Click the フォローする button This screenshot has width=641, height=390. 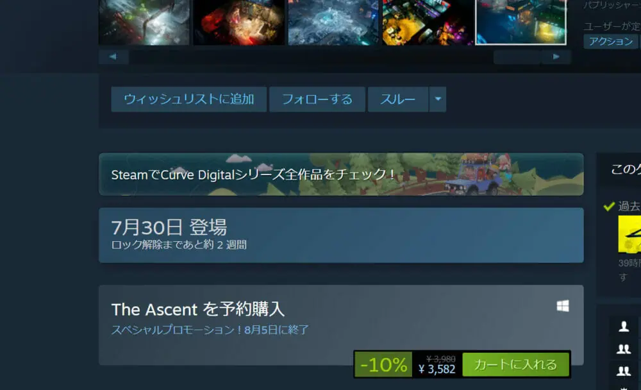point(317,99)
